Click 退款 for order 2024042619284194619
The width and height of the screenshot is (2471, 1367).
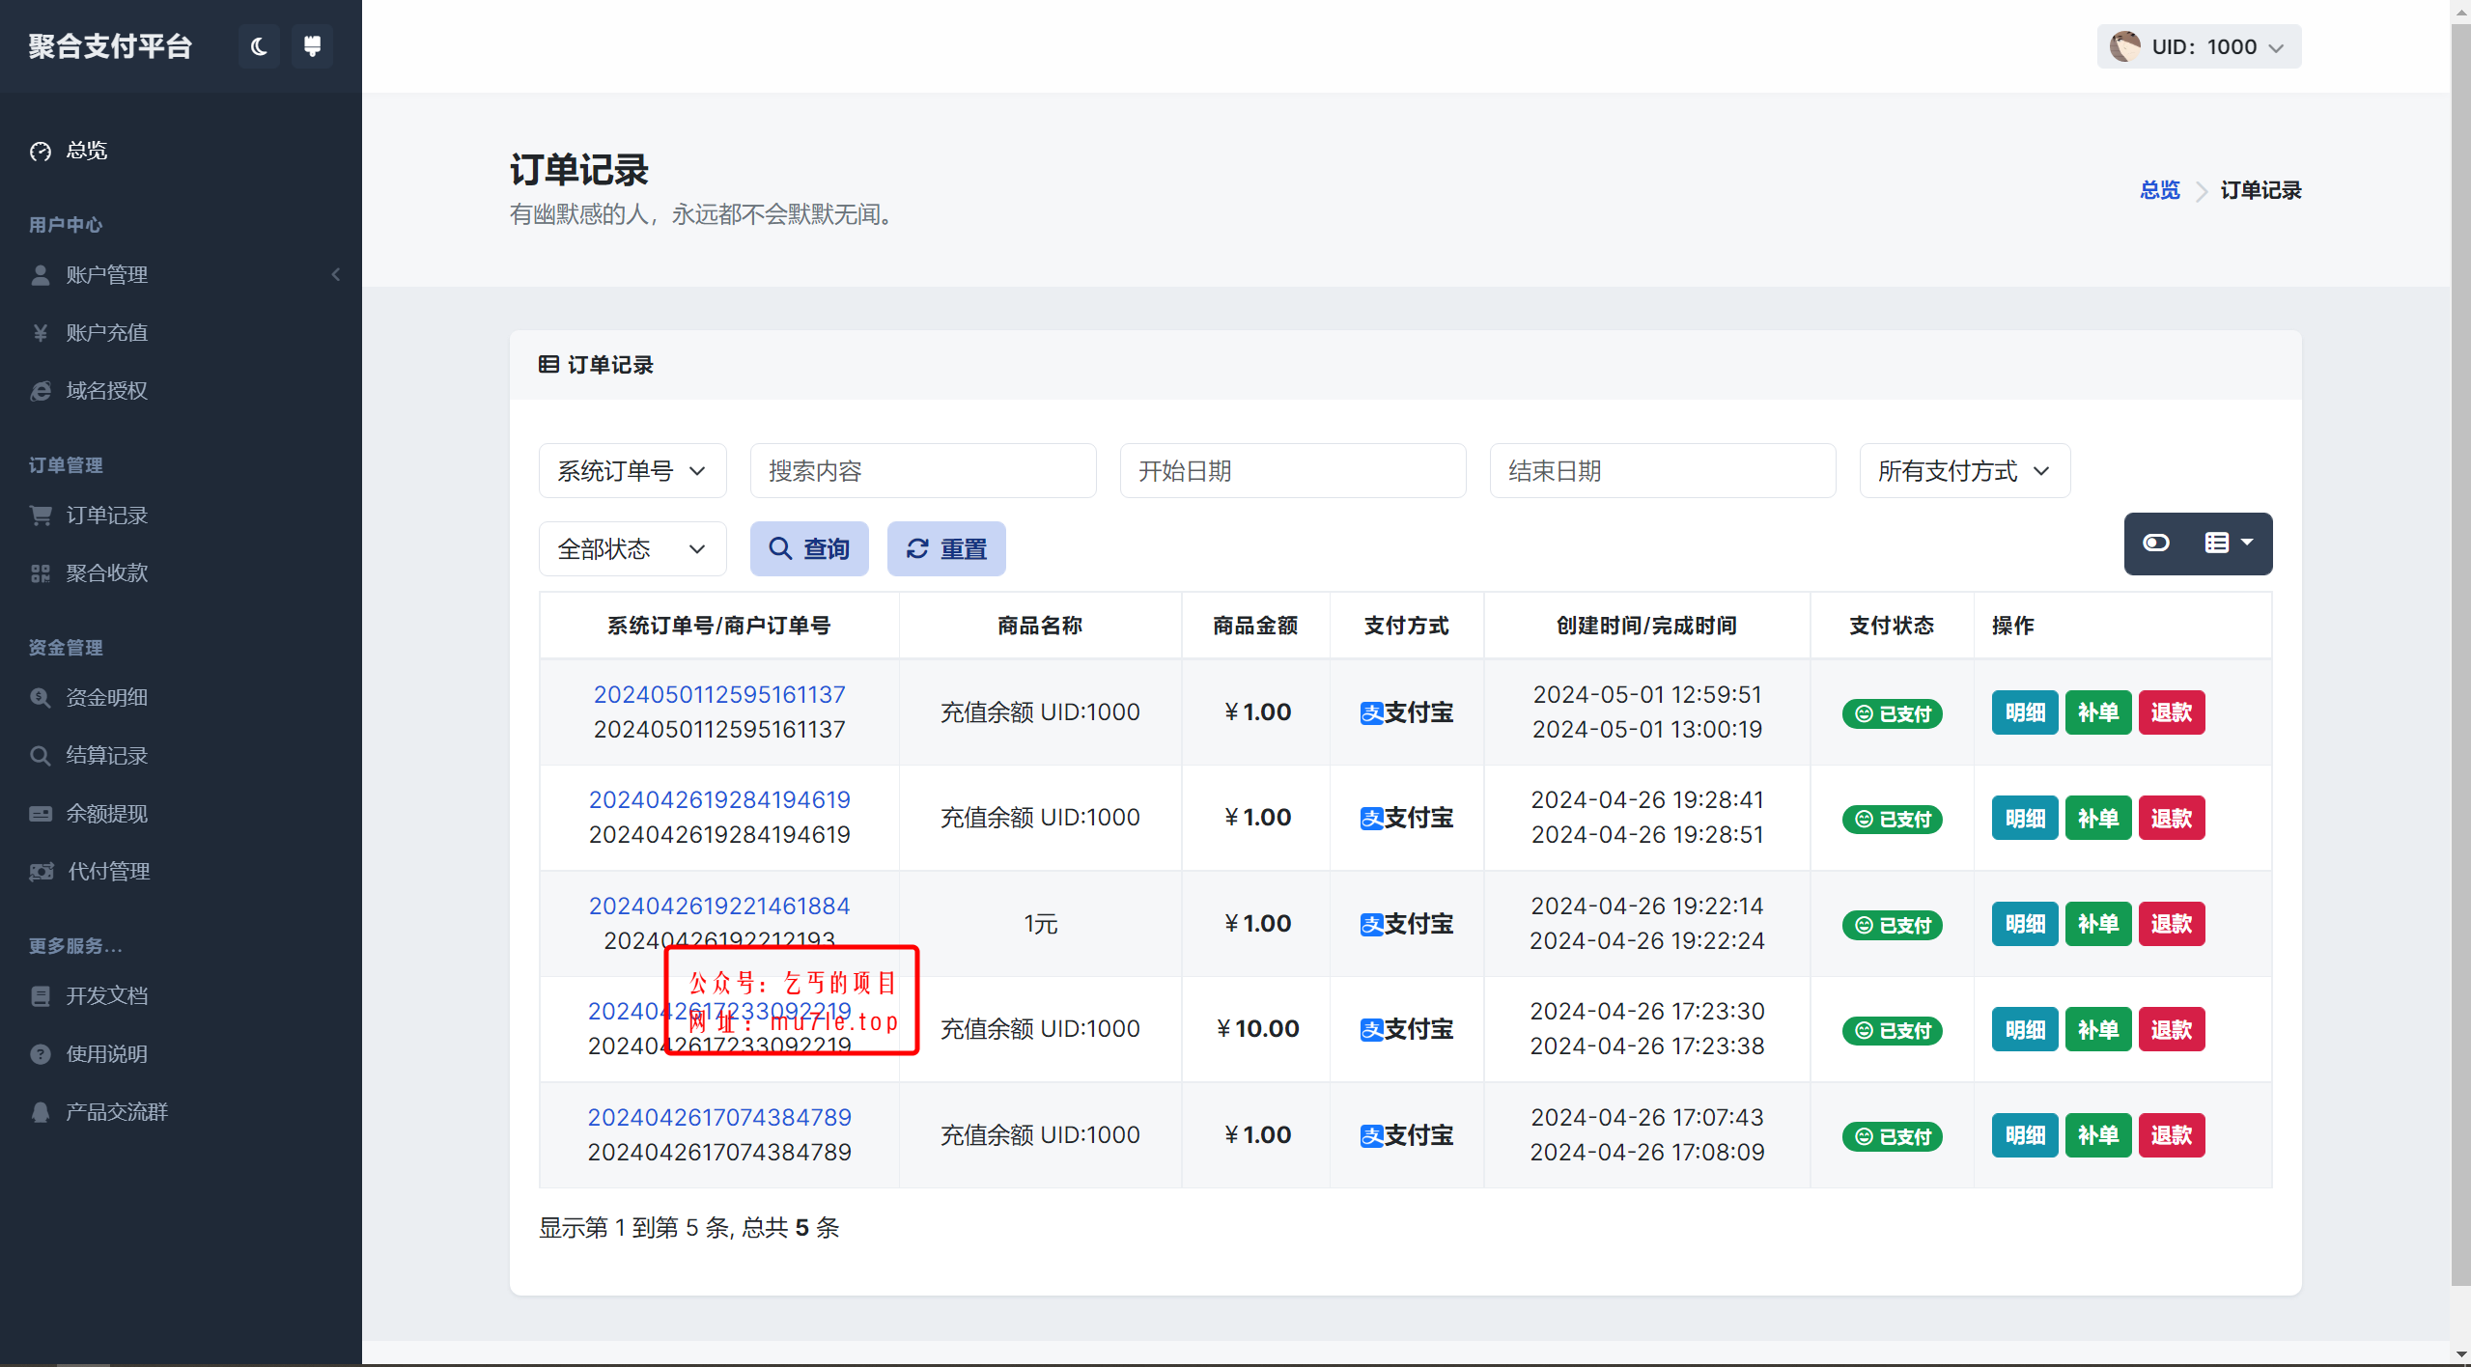(x=2172, y=819)
